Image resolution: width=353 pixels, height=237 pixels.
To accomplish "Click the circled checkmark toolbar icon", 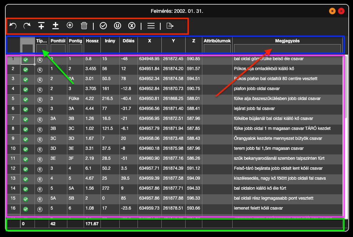I will point(103,26).
